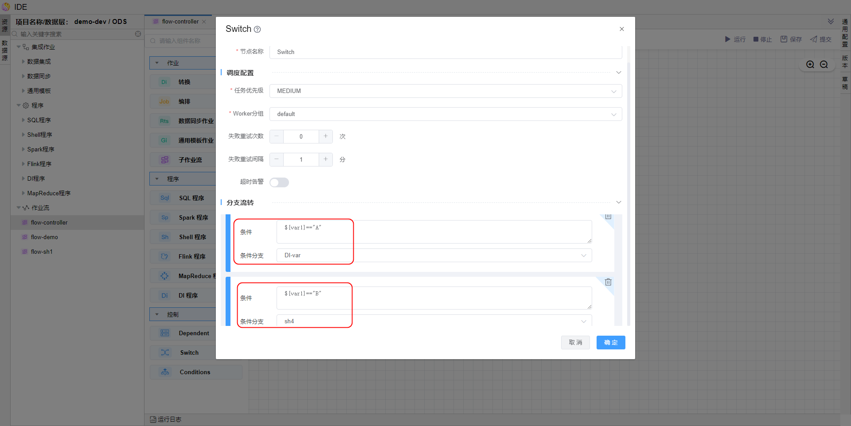Click the Switch help question-mark icon

click(x=257, y=29)
